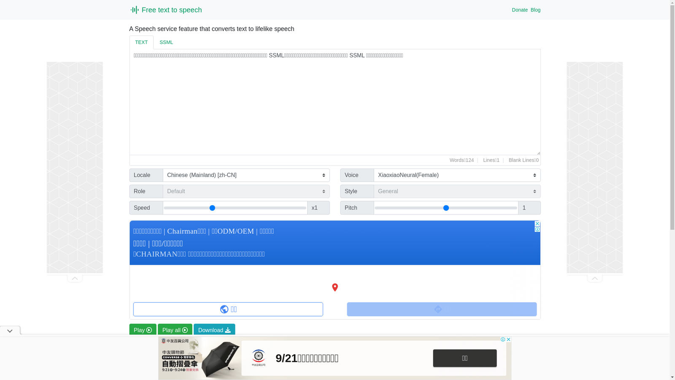Image resolution: width=675 pixels, height=380 pixels.
Task: Open the Free text to speech home link
Action: coord(166,10)
